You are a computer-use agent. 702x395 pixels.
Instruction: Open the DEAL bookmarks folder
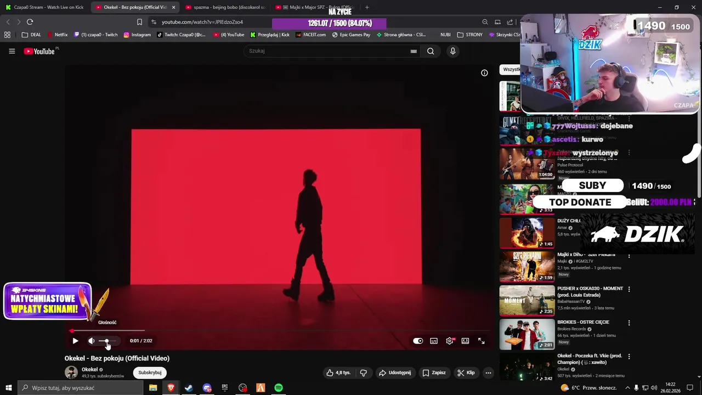click(31, 35)
